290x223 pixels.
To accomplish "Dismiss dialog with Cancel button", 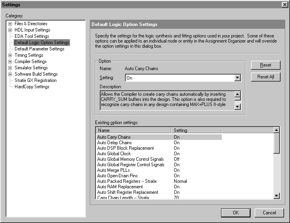I will click(x=269, y=213).
